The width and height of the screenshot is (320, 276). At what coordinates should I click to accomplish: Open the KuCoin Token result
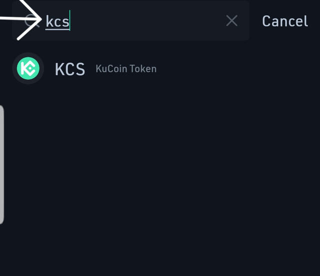point(126,69)
